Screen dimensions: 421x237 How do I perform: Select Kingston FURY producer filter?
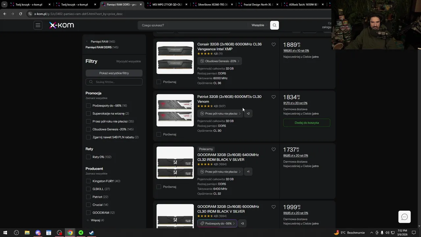pos(88,181)
